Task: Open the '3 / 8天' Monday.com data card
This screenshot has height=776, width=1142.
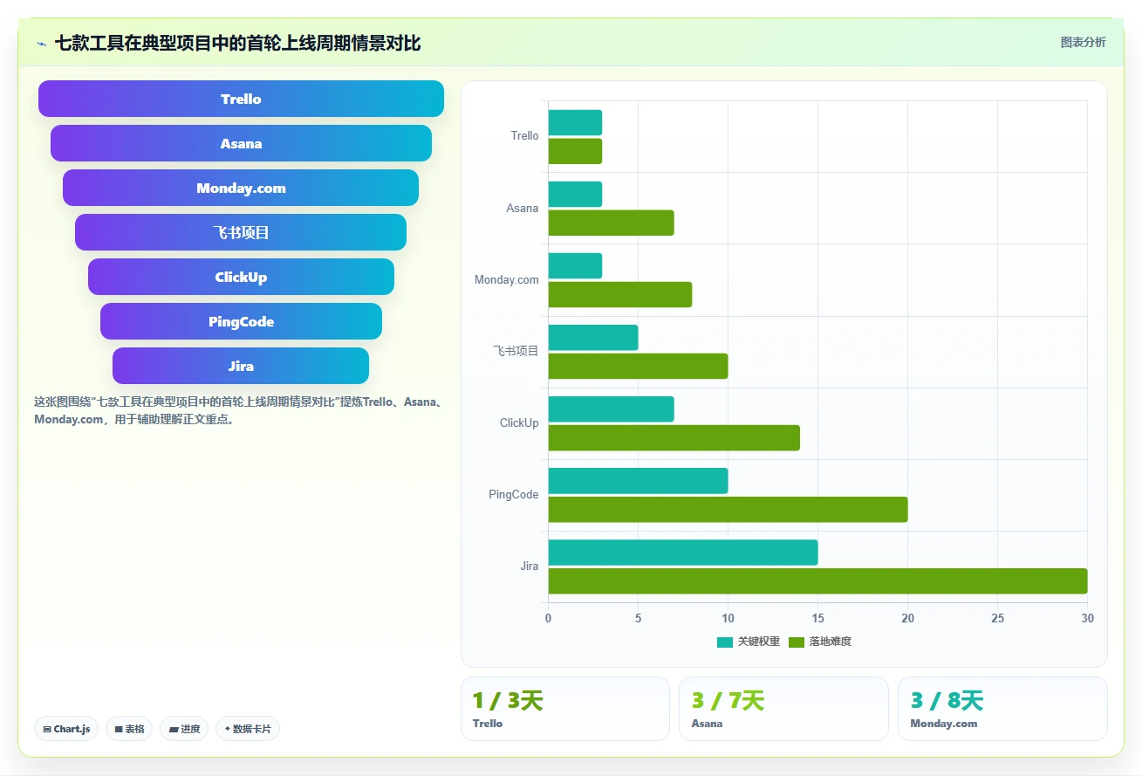Action: [1002, 709]
